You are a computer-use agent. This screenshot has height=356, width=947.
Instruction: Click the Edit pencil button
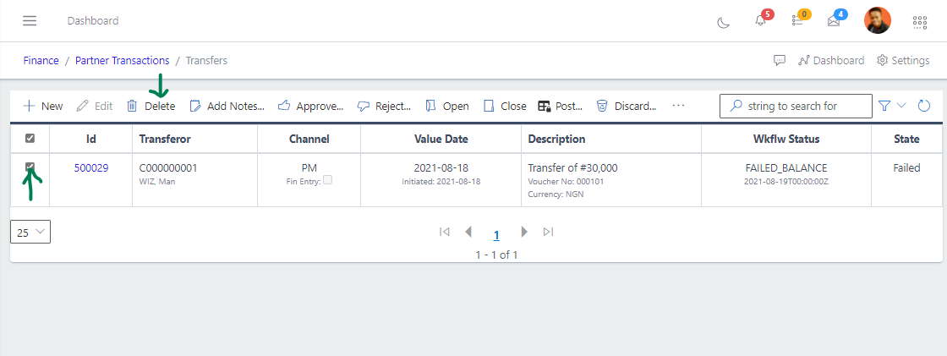95,106
